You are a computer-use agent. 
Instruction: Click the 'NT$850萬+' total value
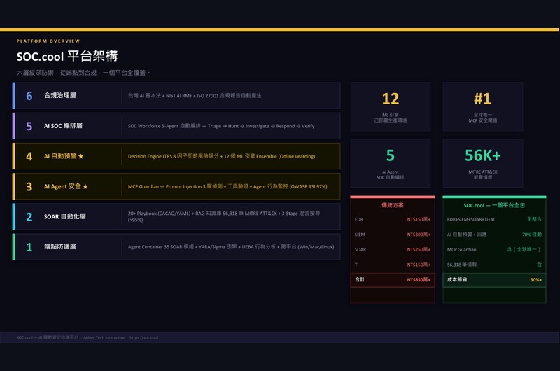(419, 279)
